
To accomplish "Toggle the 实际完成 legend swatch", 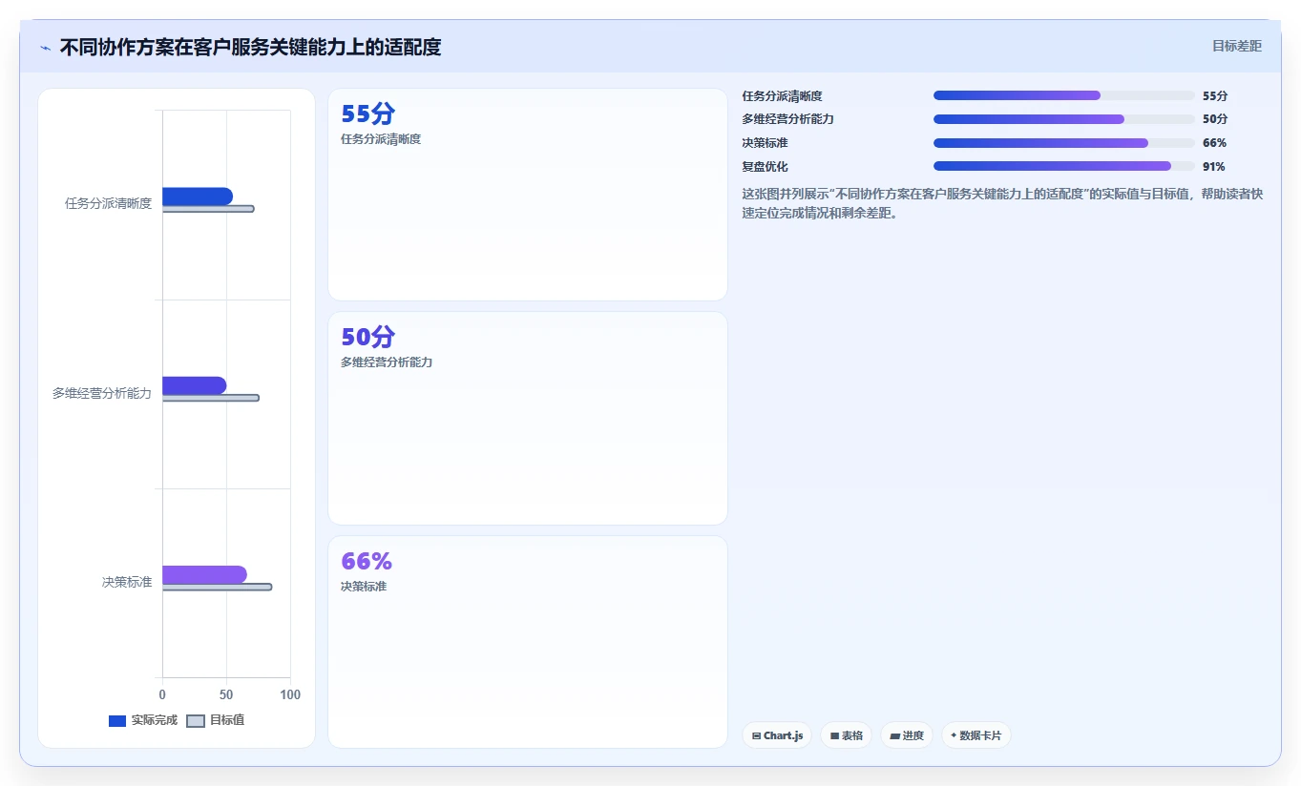I will 117,720.
